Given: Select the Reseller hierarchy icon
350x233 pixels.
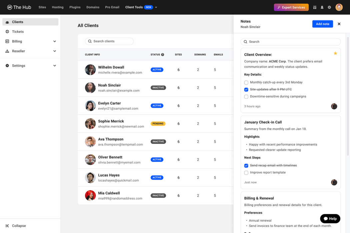Looking at the screenshot, I should (7, 51).
